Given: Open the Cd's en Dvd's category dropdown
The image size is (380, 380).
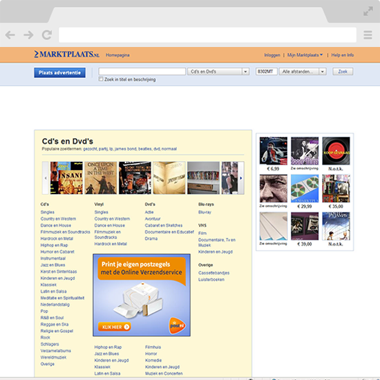Looking at the screenshot, I should [x=218, y=71].
